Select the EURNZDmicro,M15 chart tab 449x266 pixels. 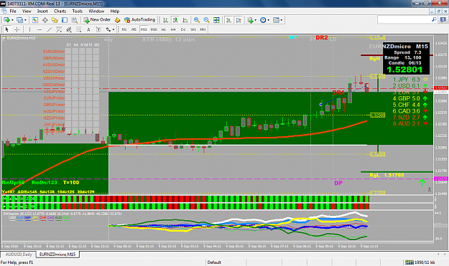pos(57,255)
